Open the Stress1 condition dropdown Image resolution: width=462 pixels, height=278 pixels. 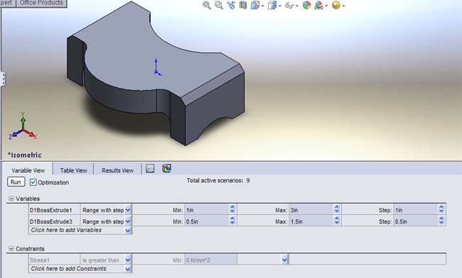128,260
